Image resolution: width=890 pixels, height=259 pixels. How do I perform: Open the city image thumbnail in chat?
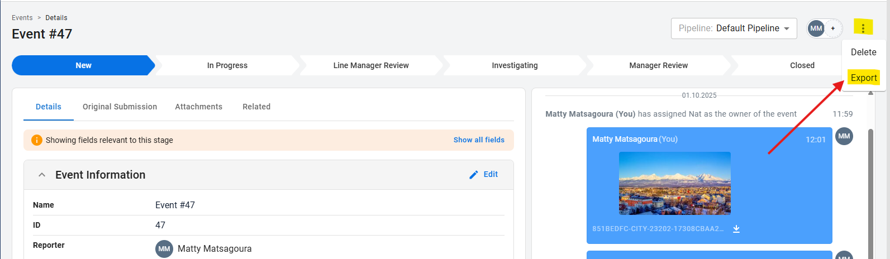pos(674,183)
